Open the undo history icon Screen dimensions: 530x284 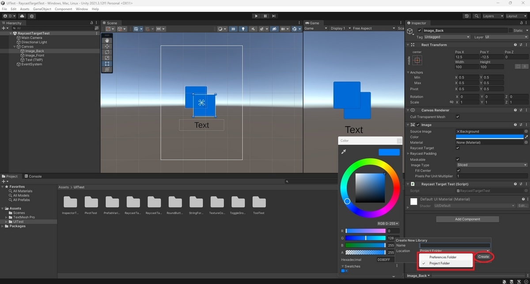pos(467,16)
